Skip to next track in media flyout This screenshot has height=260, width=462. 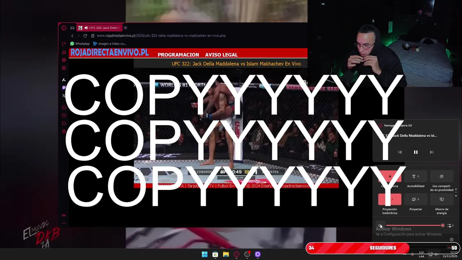coord(431,152)
